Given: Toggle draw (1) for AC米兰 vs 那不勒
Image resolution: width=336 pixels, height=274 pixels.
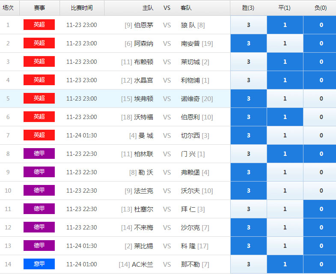Looking at the screenshot, I should point(285,264).
